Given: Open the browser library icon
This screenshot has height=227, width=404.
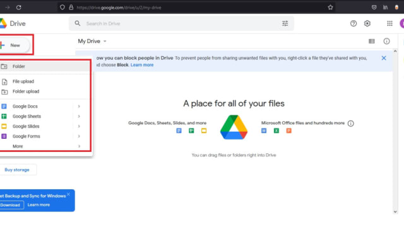Looking at the screenshot, I should pyautogui.click(x=386, y=8).
